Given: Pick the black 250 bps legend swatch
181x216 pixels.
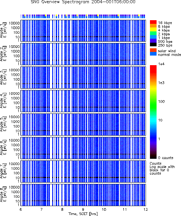Looking at the screenshot, I should pyautogui.click(x=153, y=44).
